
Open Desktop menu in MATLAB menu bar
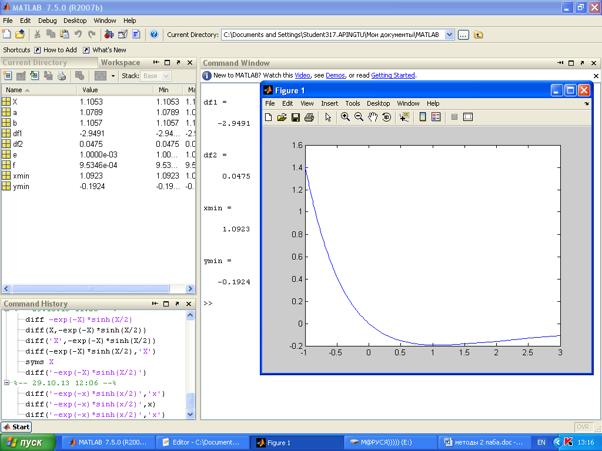[75, 21]
